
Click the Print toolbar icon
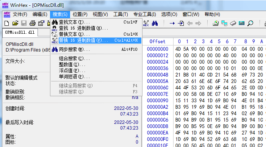tap(33, 23)
